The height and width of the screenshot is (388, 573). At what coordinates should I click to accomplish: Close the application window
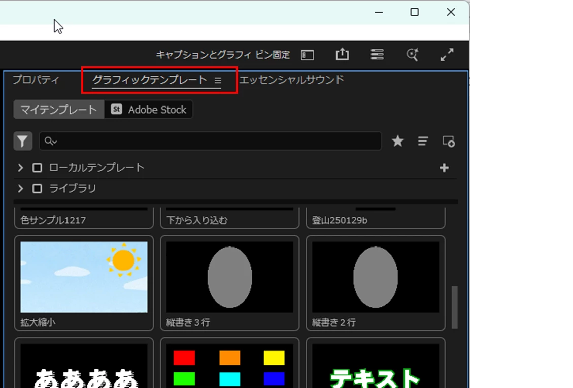[451, 12]
